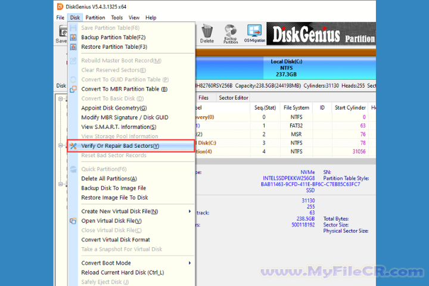Open the File menu
The width and height of the screenshot is (429, 286).
pyautogui.click(x=60, y=17)
